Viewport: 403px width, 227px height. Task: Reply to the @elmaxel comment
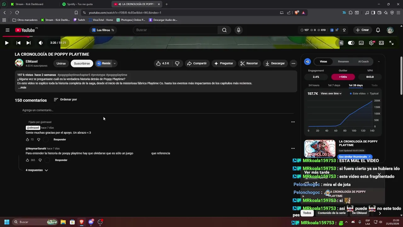coord(60,139)
